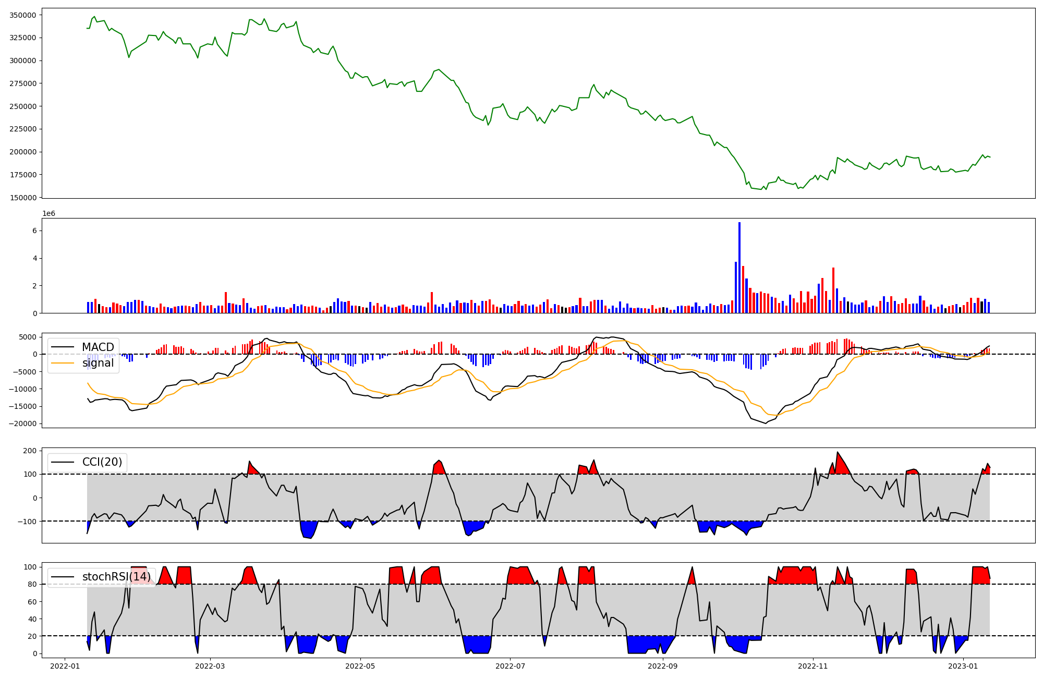The width and height of the screenshot is (1043, 678).
Task: Click the black MACD legend line sample
Action: (x=63, y=347)
